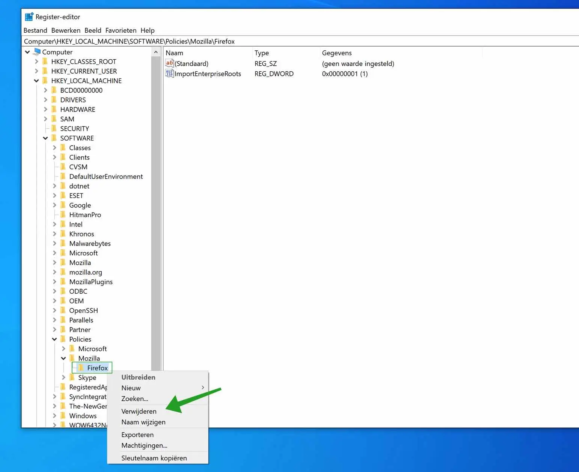Click the Policies folder icon
This screenshot has height=472, width=579.
click(63, 339)
